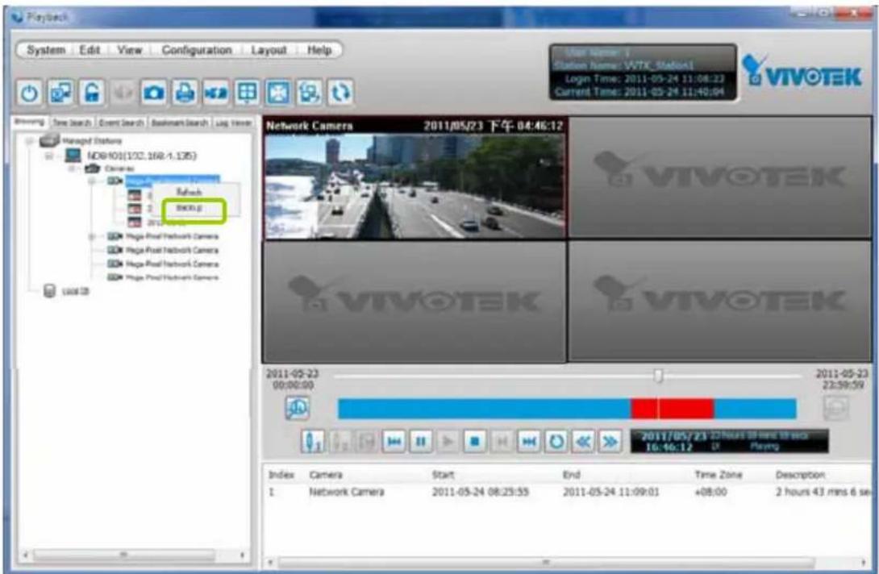This screenshot has height=574, width=879.
Task: Take a snapshot with the camera icon
Action: click(153, 93)
